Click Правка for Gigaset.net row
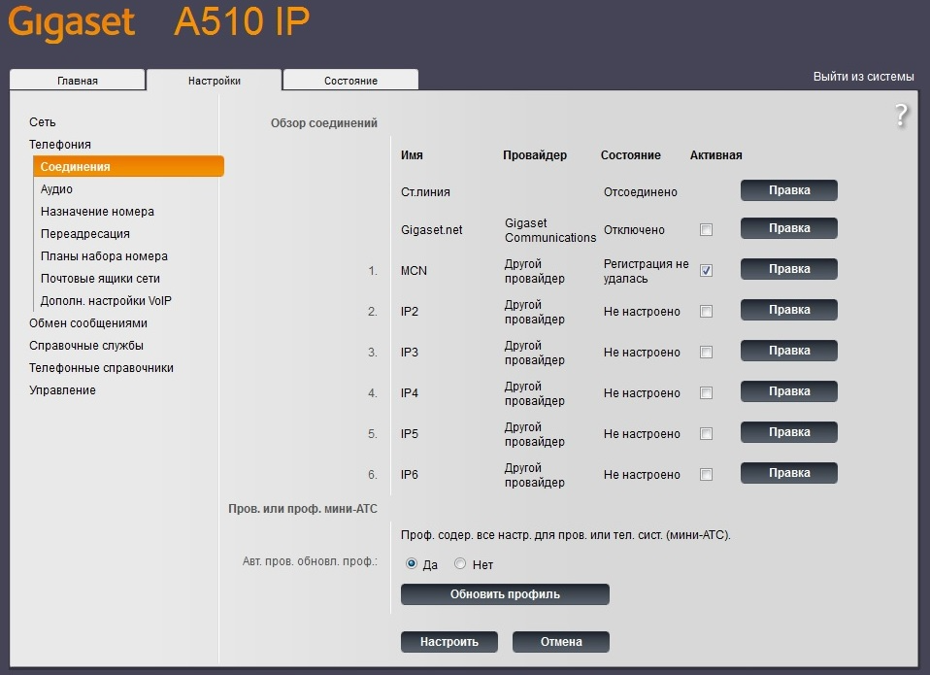This screenshot has width=930, height=675. click(789, 228)
